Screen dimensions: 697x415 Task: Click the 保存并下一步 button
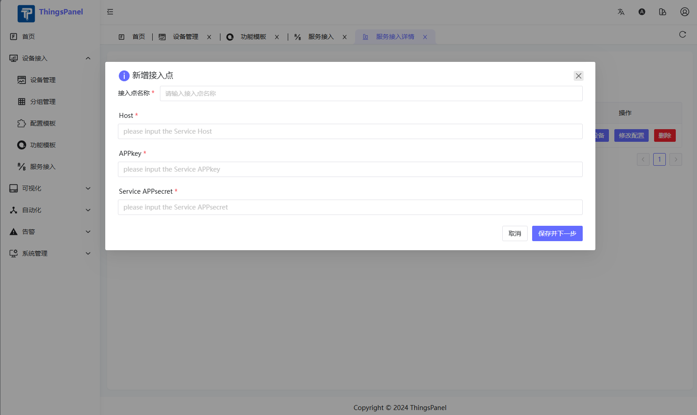[557, 233]
